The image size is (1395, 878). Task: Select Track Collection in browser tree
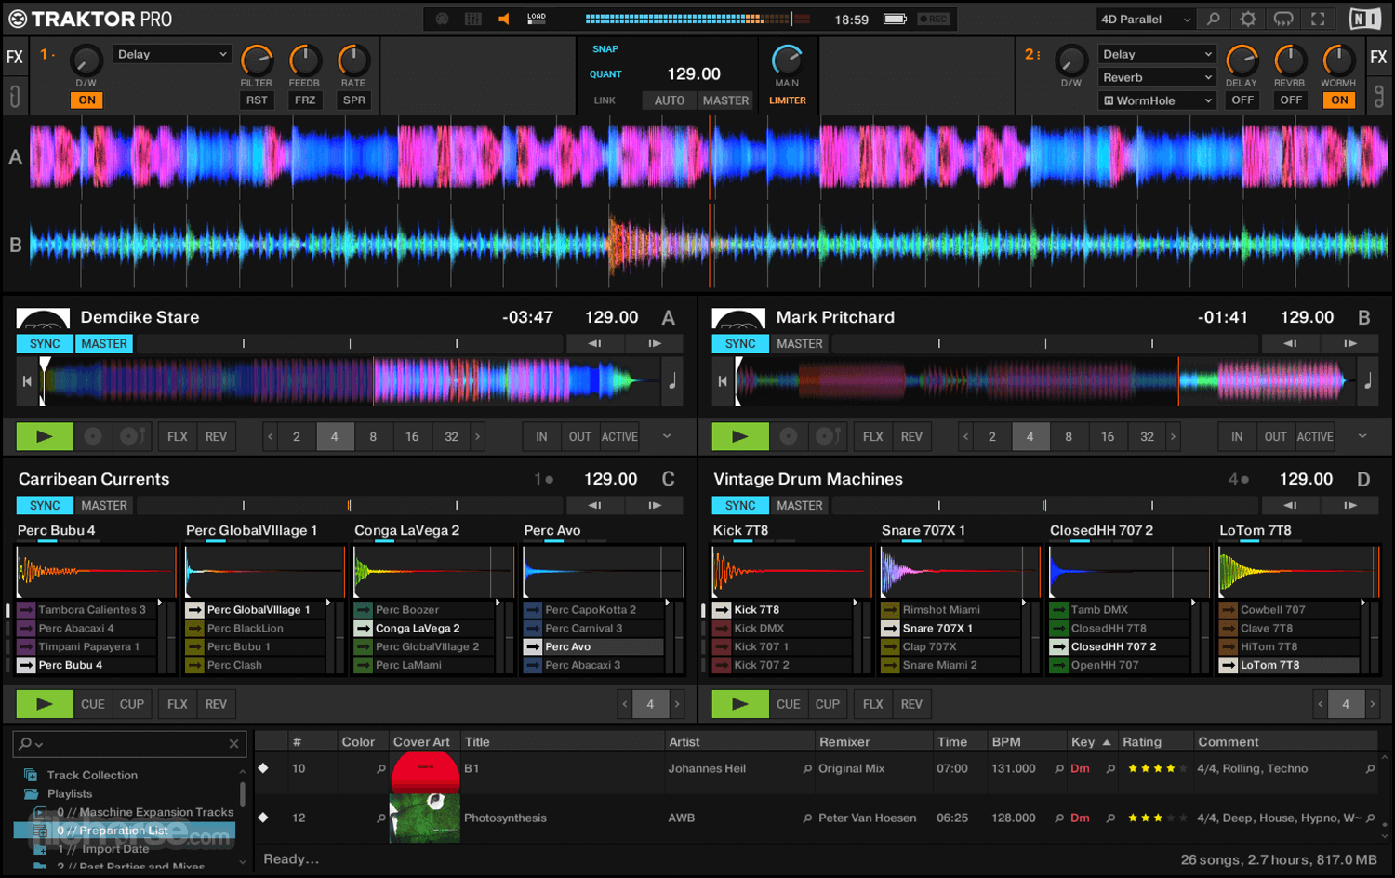pos(92,775)
